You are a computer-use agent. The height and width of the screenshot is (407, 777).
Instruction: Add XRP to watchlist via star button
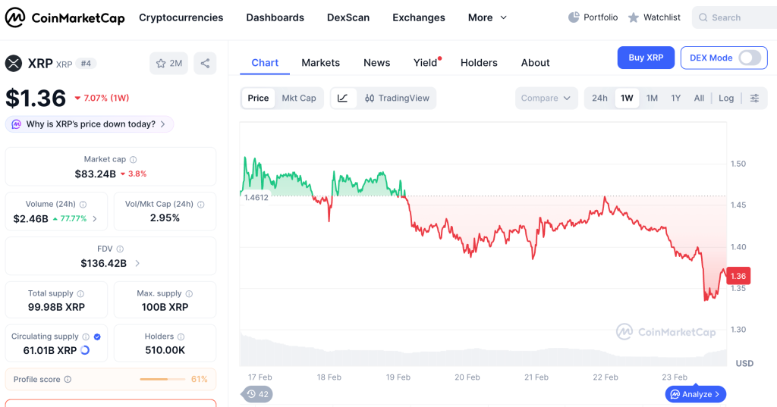pos(169,64)
